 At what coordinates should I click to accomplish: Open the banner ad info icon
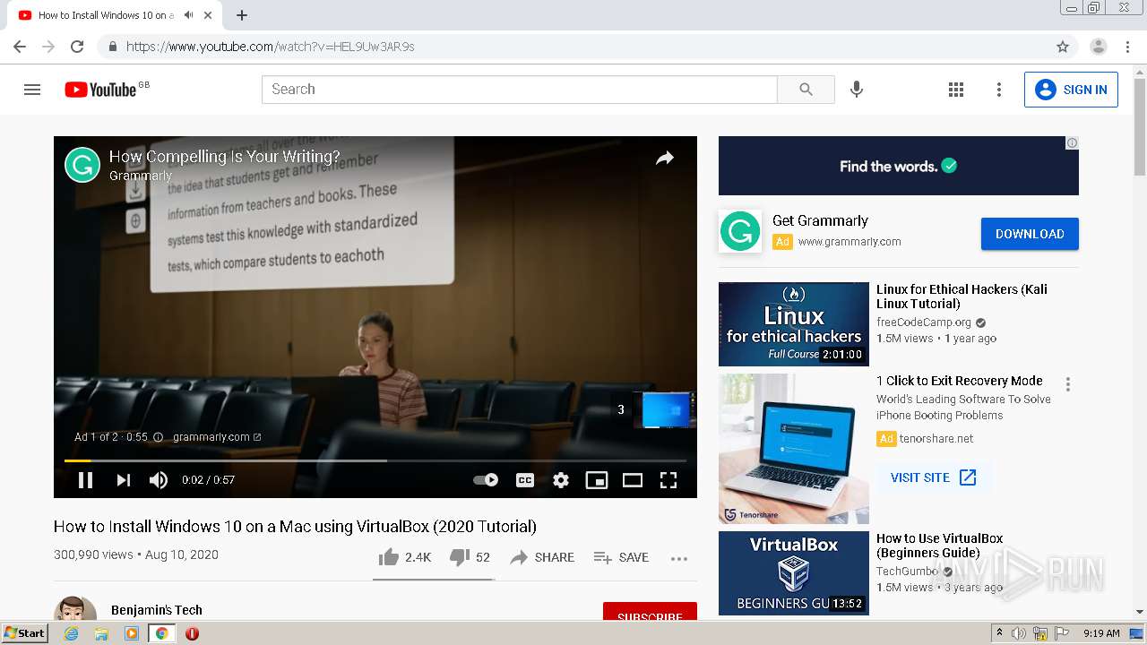coord(1072,143)
